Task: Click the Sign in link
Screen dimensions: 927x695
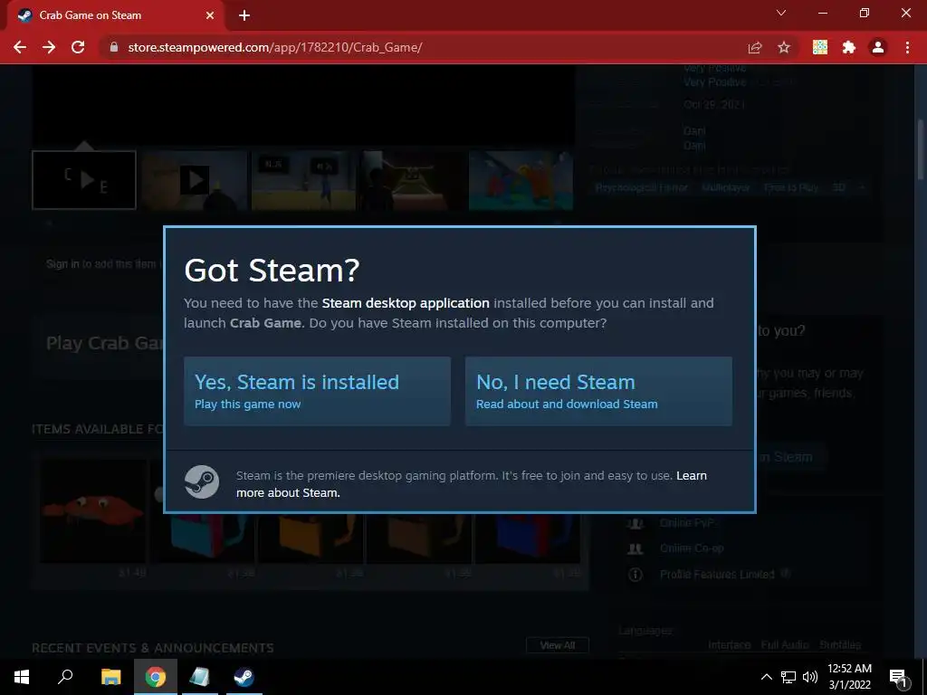Action: (63, 263)
